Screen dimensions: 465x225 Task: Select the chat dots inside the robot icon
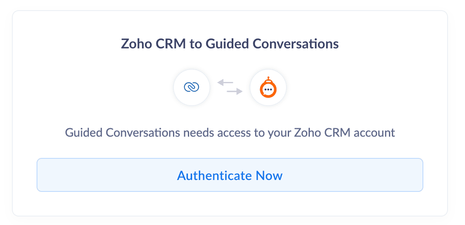coord(268,90)
